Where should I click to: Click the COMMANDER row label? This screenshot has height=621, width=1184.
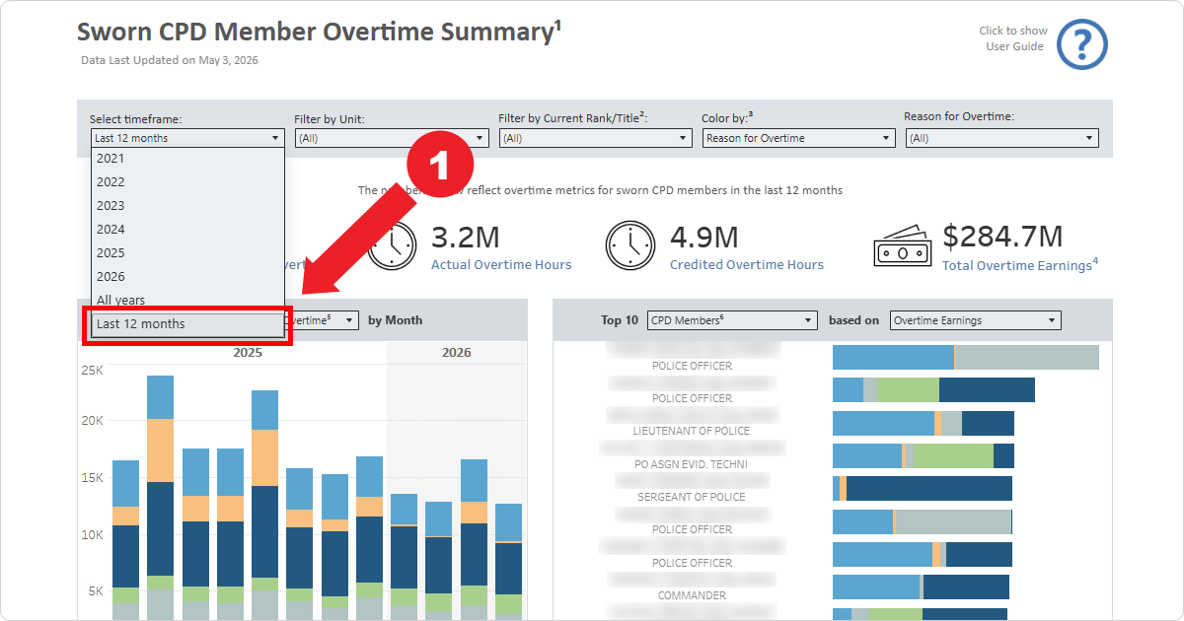692,595
